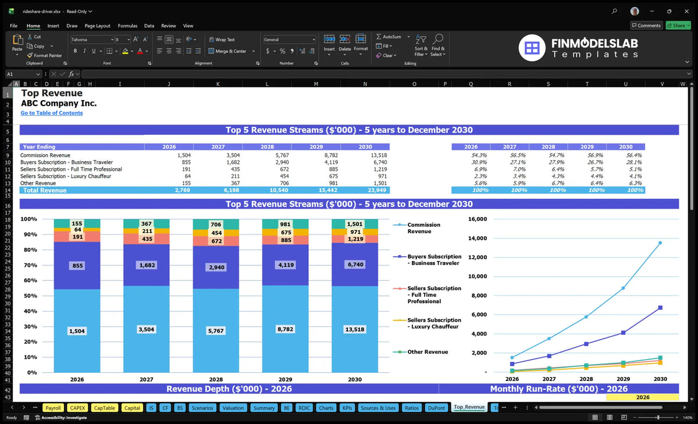Screen dimensions: 698x424
Task: Click the green Share button
Action: pyautogui.click(x=678, y=26)
